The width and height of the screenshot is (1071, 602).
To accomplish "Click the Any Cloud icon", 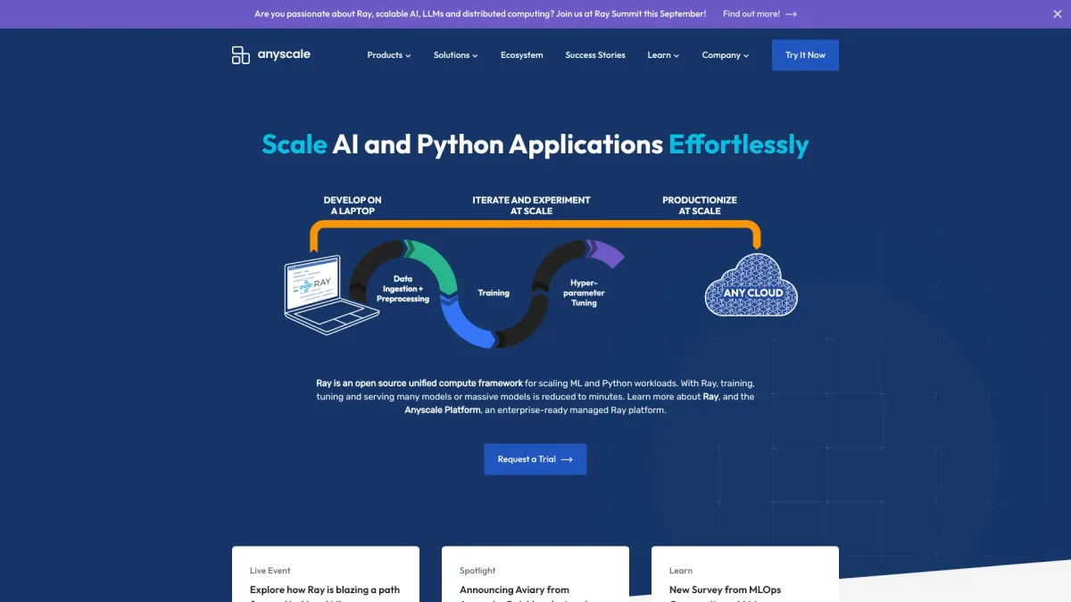I will 751,287.
